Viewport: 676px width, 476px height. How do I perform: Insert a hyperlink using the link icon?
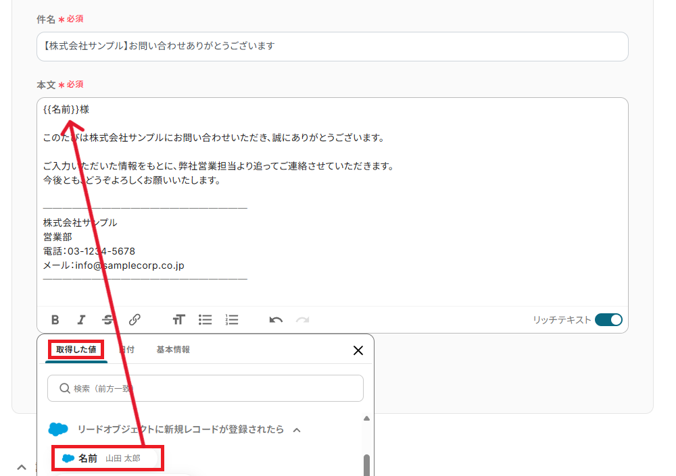(x=135, y=320)
